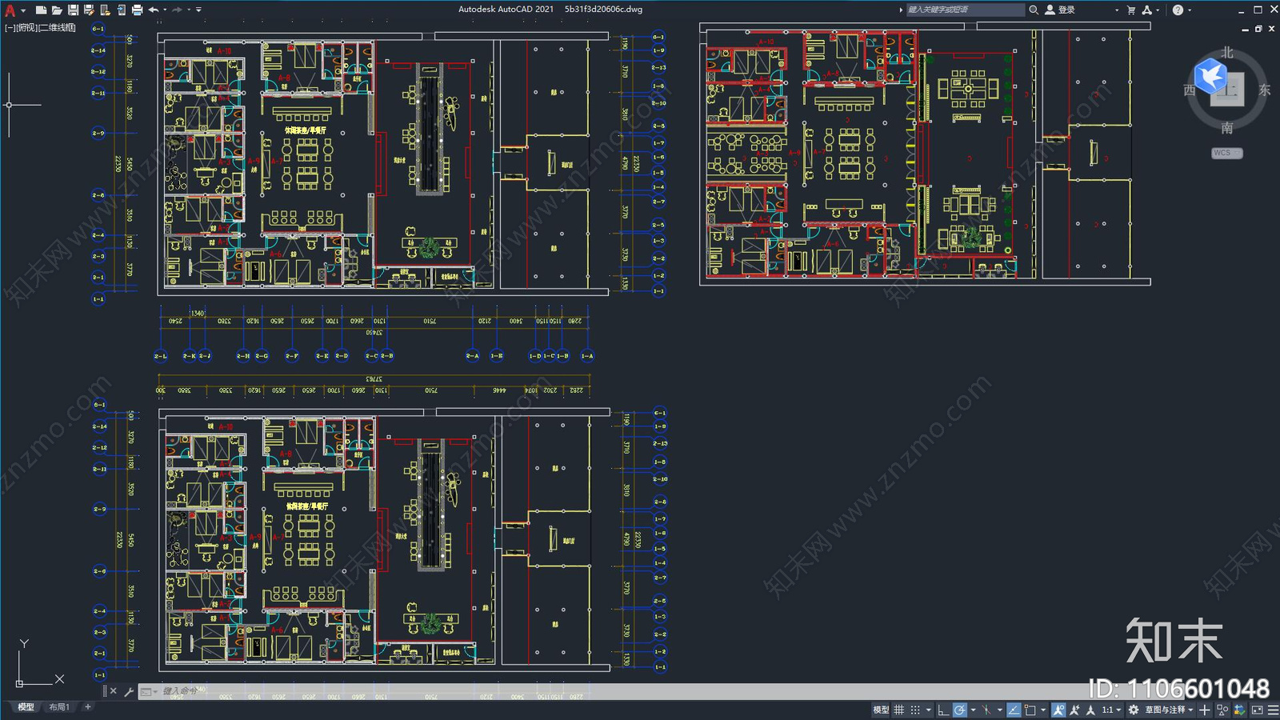Viewport: 1280px width, 720px height.
Task: Click 东 on the ViewCube compass
Action: point(1264,90)
